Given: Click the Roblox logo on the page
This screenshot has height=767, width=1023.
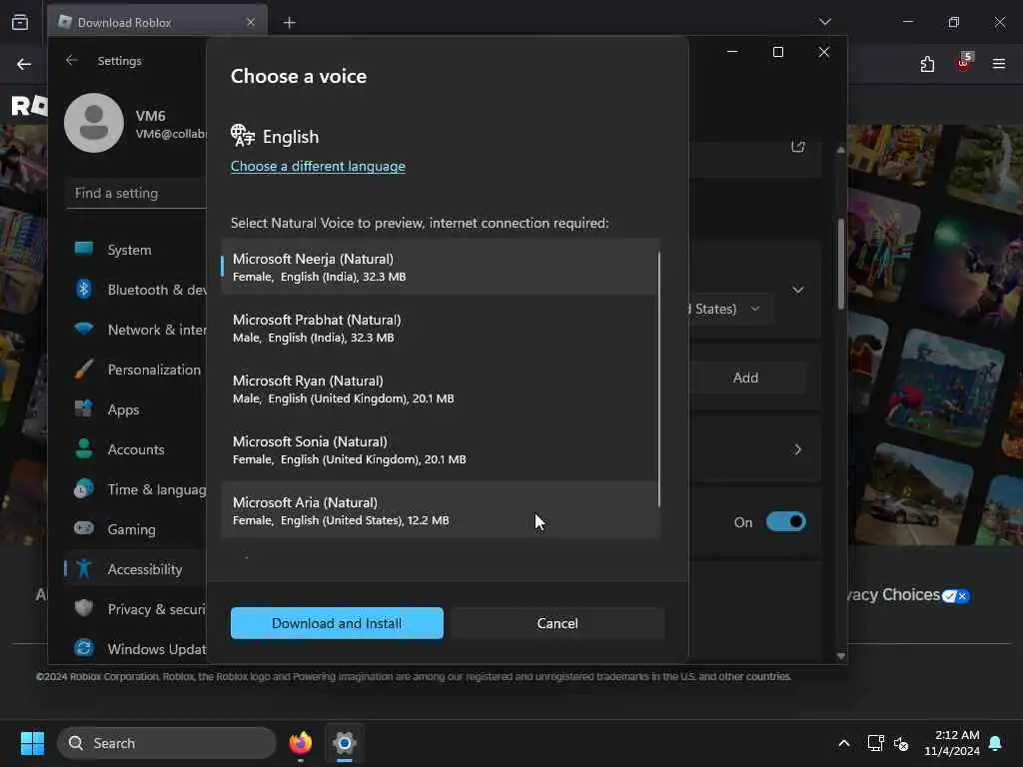Looking at the screenshot, I should click(x=29, y=105).
